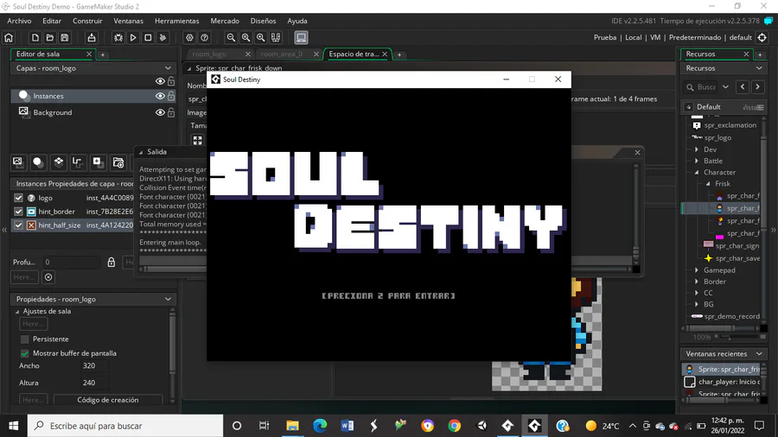Uncheck the hint_border instance checkbox
Viewport: 778px width, 437px height.
tap(18, 212)
